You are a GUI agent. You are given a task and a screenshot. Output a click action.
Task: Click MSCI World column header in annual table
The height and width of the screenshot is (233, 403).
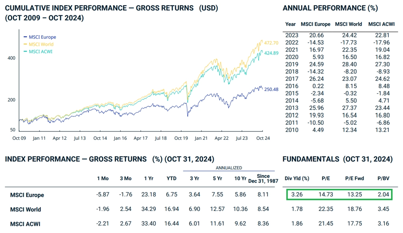pos(349,24)
